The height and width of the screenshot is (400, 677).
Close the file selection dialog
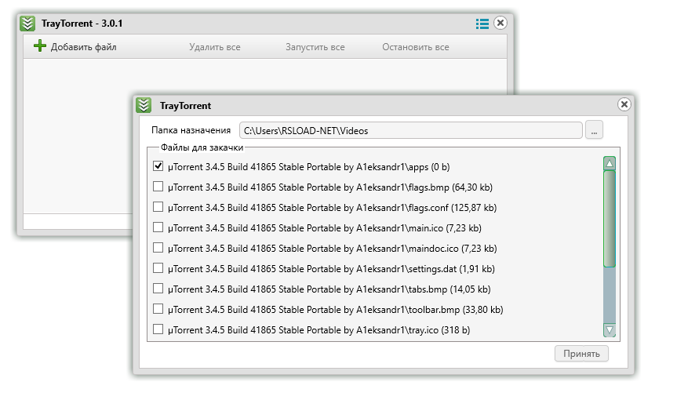(624, 104)
